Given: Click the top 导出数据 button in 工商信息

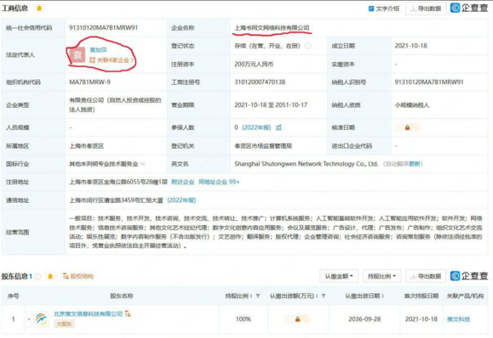Looking at the screenshot, I should coord(426,8).
